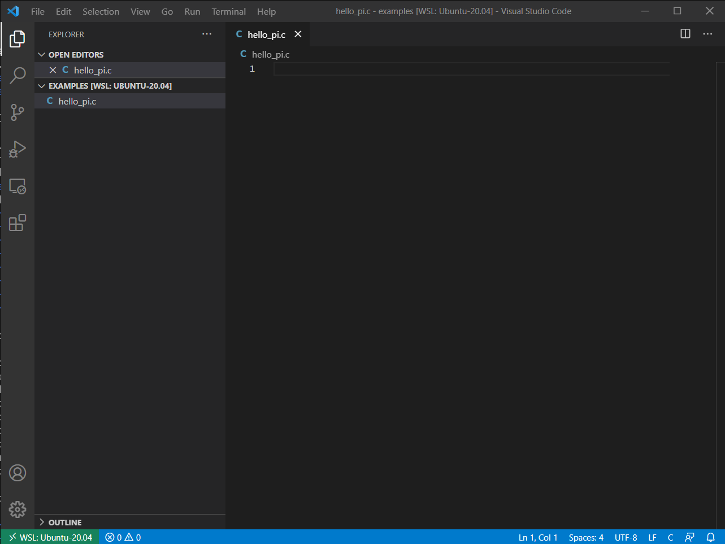Open the Terminal menu

[228, 11]
